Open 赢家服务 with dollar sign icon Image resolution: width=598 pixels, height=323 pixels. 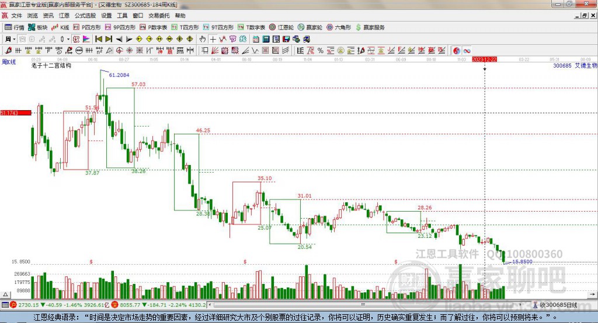[370, 27]
